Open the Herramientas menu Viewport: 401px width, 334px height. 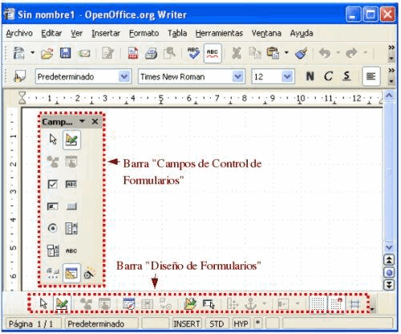coord(219,33)
